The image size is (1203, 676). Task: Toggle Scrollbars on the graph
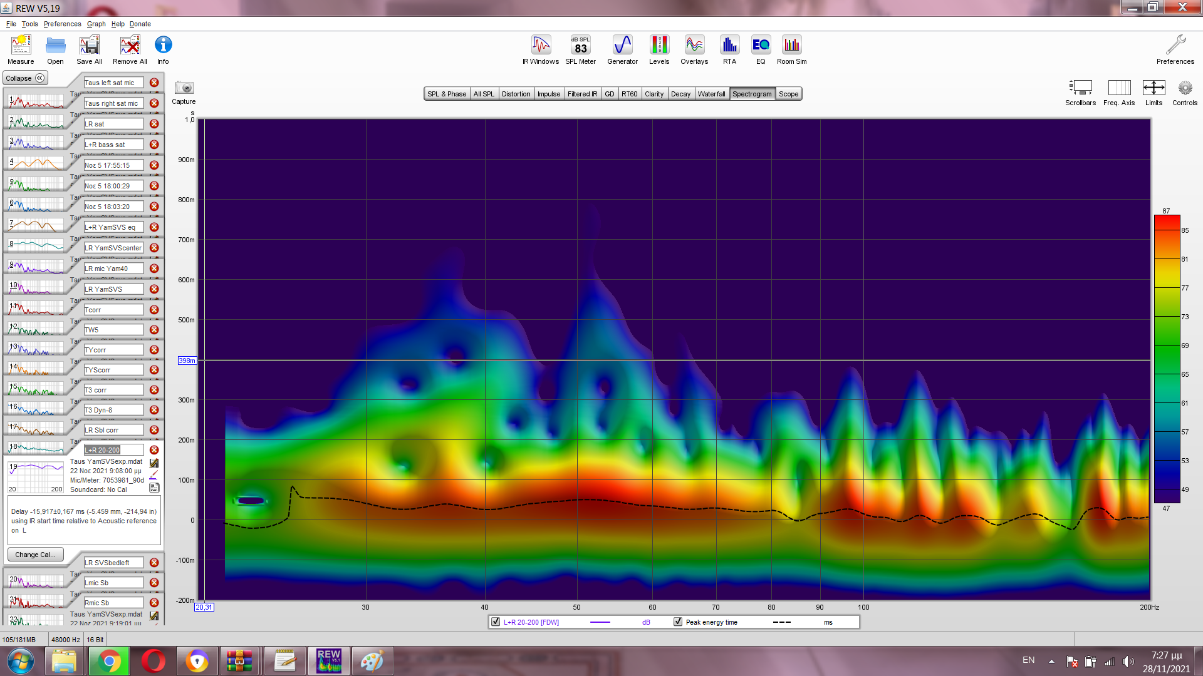click(x=1080, y=88)
